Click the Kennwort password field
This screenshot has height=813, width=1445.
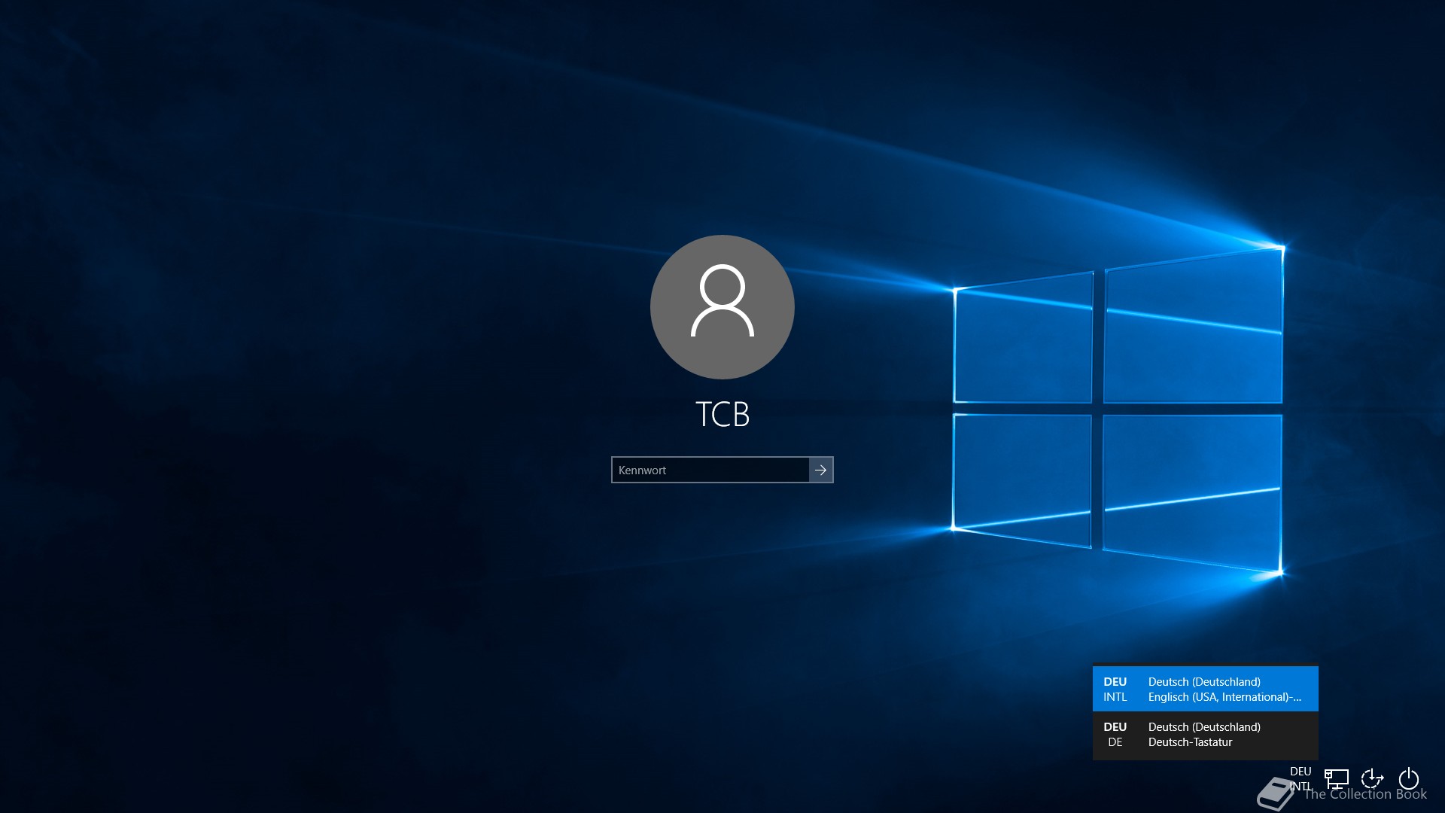tap(710, 470)
